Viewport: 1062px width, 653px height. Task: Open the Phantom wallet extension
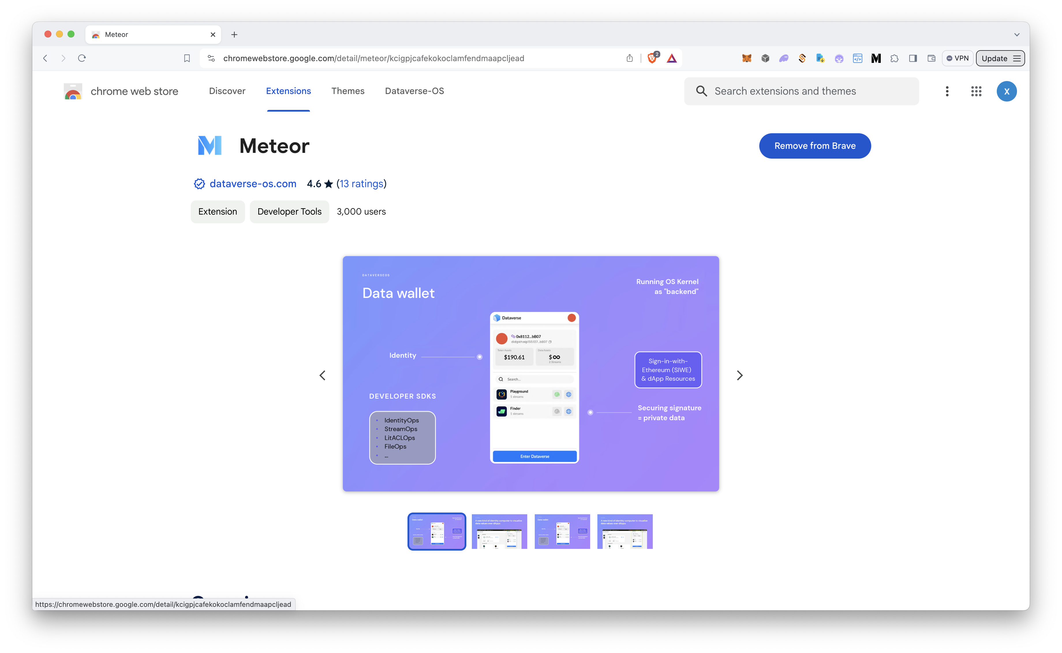tap(784, 58)
